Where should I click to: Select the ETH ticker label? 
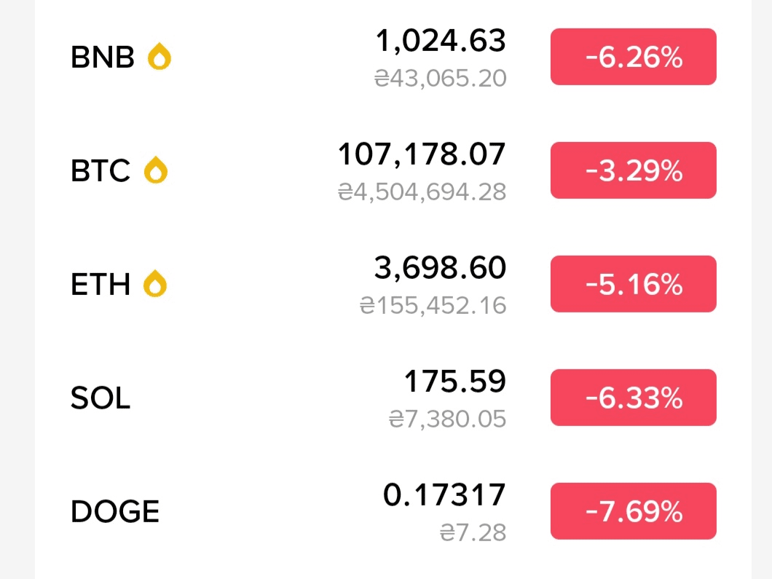(101, 284)
